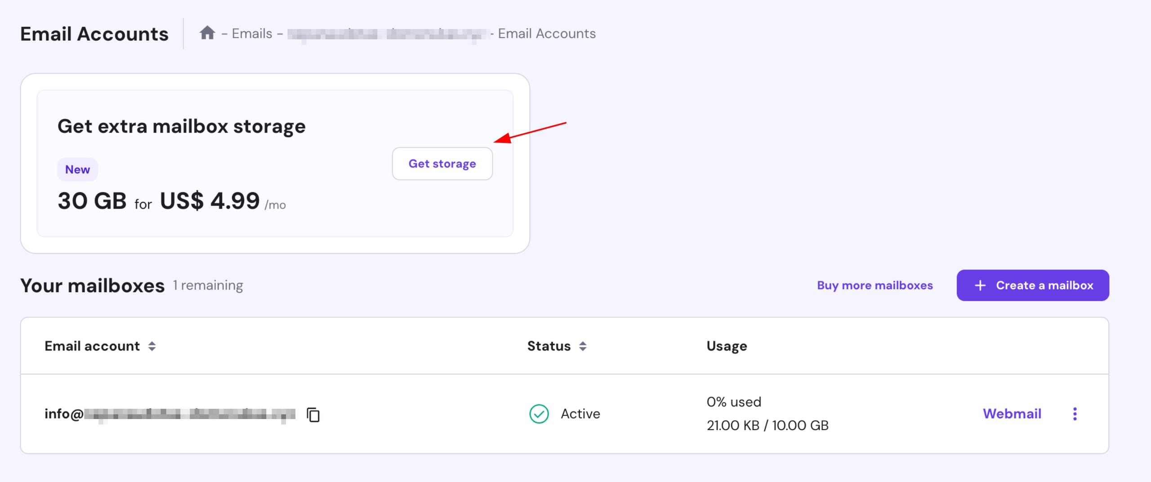Copy the info@ email address with the copy icon
The width and height of the screenshot is (1151, 482).
tap(313, 414)
